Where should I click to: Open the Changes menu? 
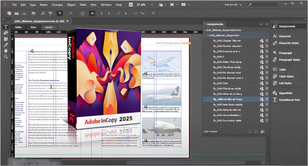57,5
